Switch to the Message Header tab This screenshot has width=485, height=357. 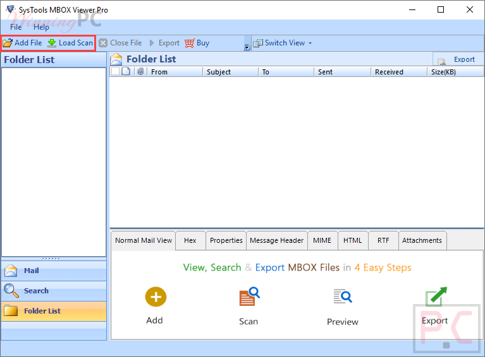[277, 240]
